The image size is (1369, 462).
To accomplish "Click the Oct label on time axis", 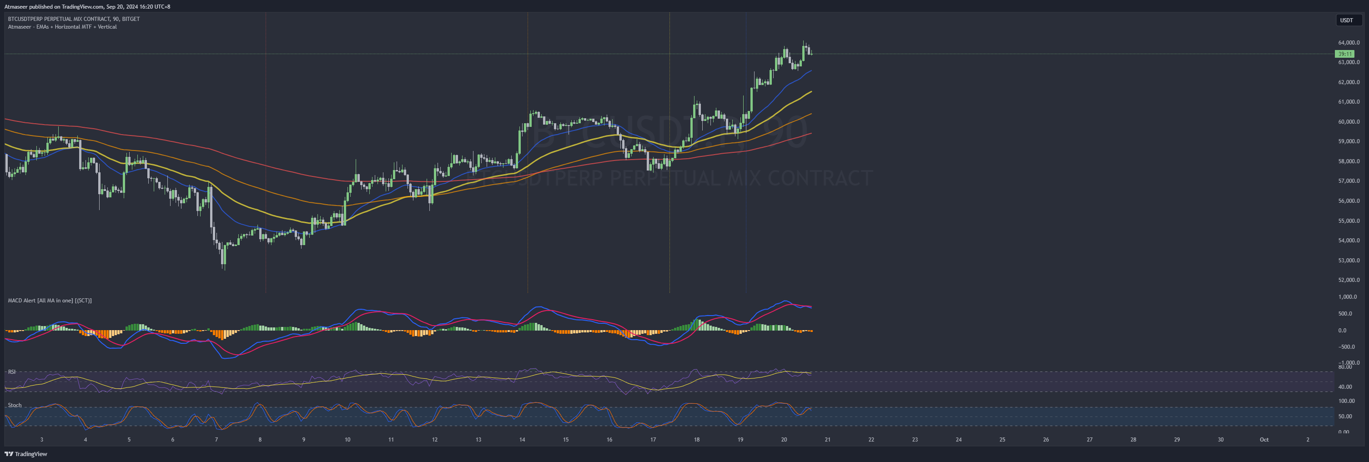I will click(1264, 440).
